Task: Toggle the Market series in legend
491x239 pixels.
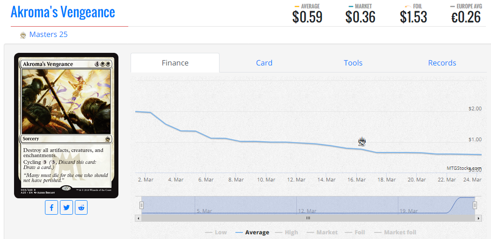Action: coord(322,232)
